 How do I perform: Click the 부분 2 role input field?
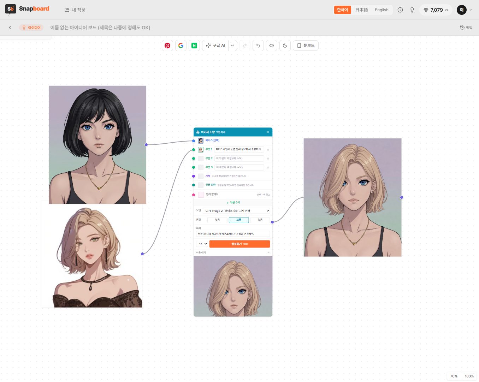[239, 159]
